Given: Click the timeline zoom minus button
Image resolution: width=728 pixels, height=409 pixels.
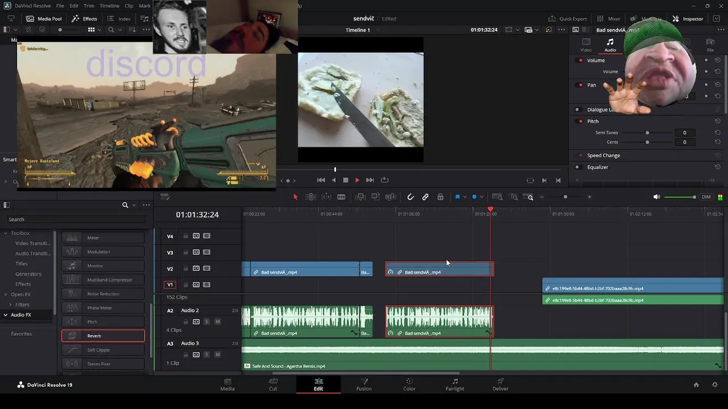Looking at the screenshot, I should [x=541, y=197].
